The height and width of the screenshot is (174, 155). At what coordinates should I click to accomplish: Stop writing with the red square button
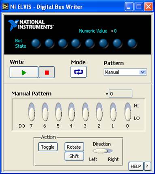pos(47,72)
